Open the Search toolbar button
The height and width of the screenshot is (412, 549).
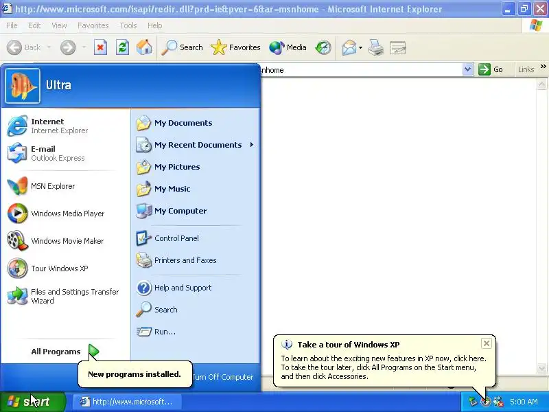tap(182, 47)
